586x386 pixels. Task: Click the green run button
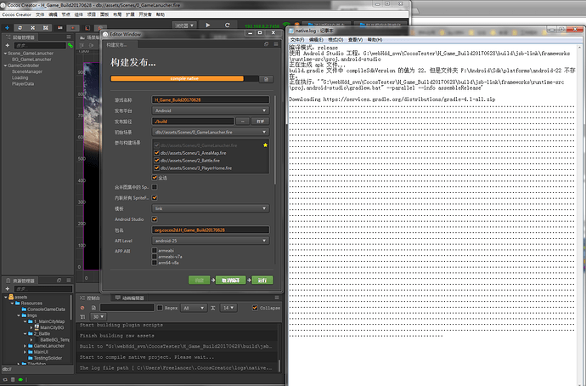pos(262,281)
